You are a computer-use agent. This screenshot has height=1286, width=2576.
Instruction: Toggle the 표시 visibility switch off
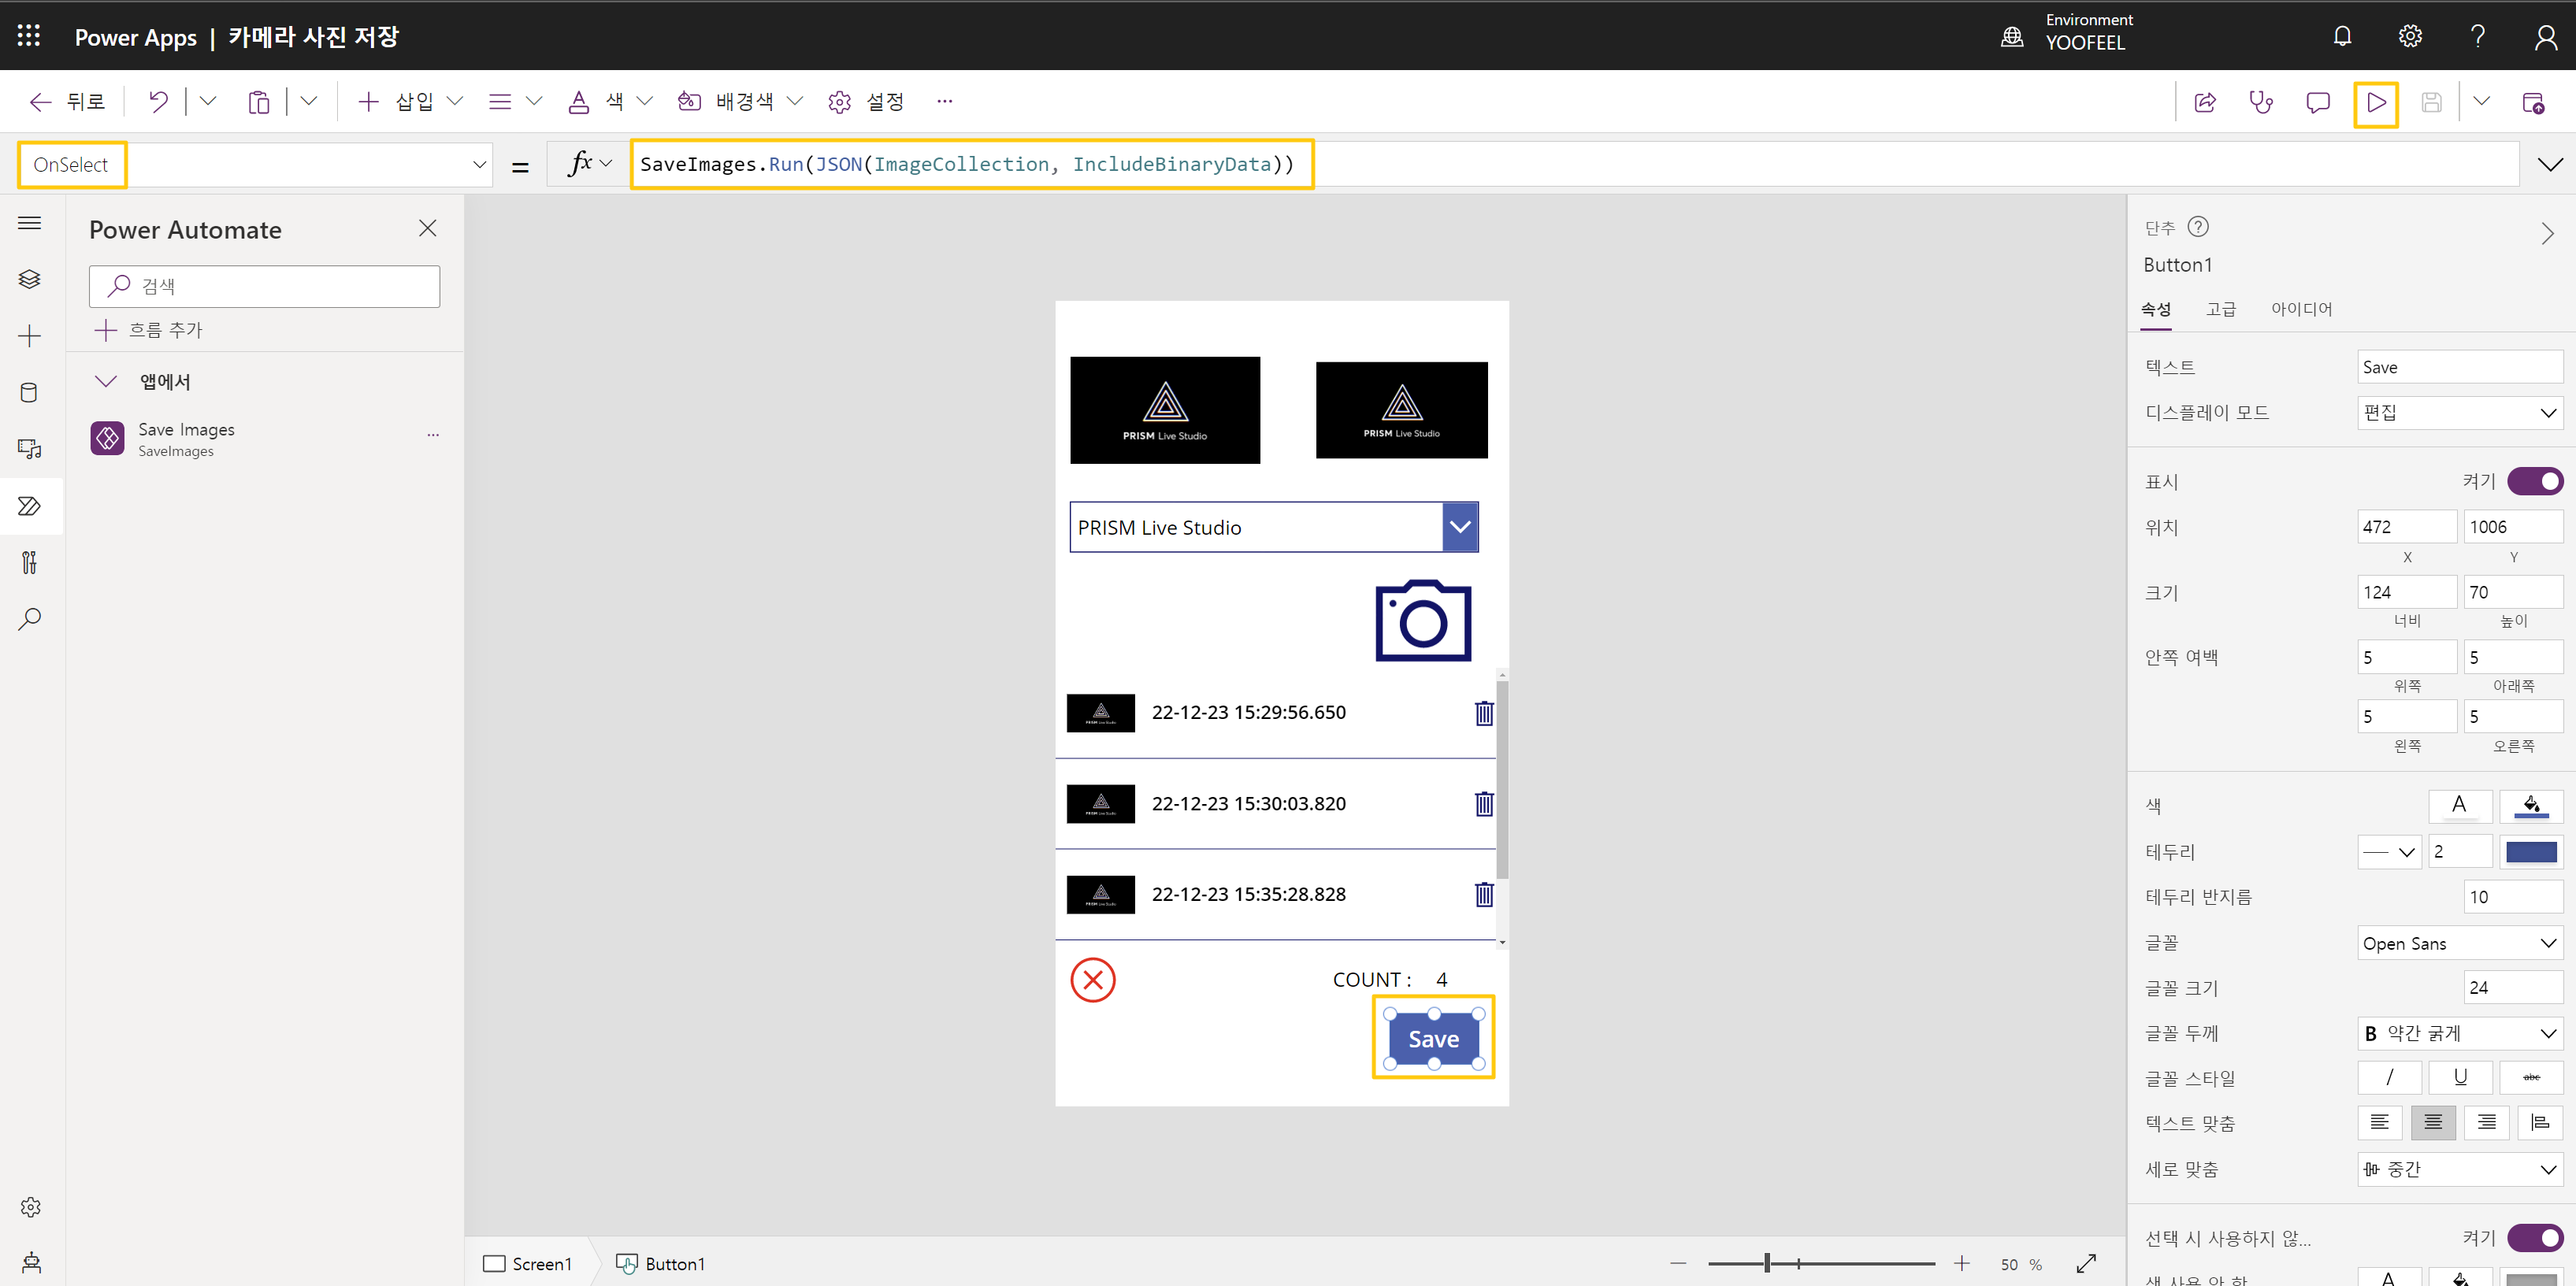tap(2535, 482)
